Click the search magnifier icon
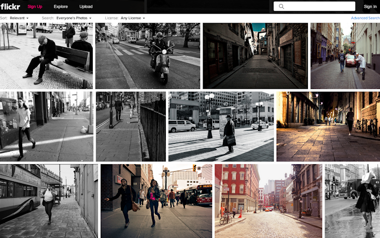This screenshot has height=238, width=380. [x=281, y=7]
